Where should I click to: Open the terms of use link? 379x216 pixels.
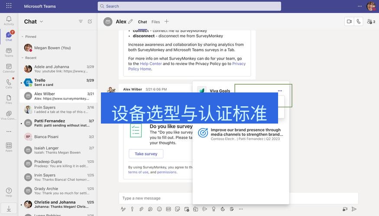(x=138, y=172)
